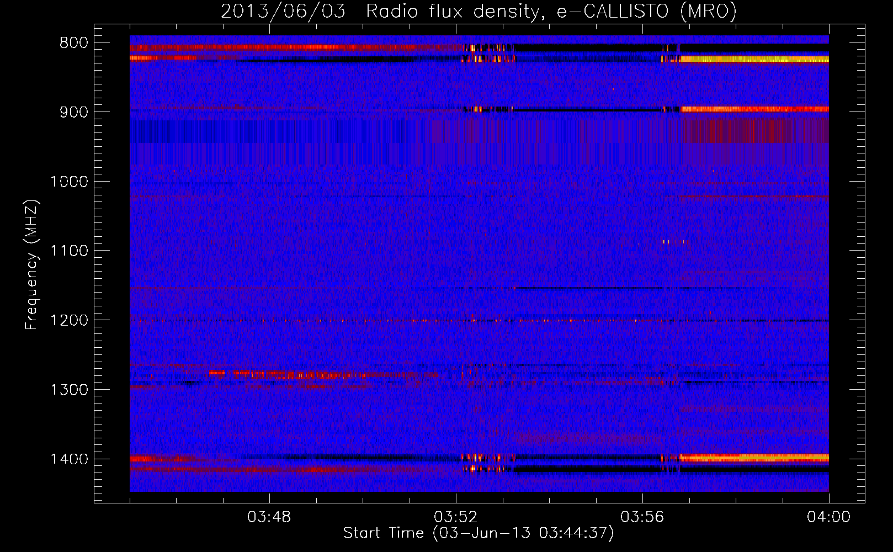Click the 04:00 time tick label
The image size is (893, 552).
(x=828, y=517)
